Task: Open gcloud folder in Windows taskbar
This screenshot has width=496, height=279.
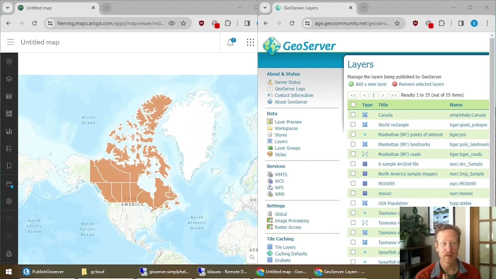Action: pyautogui.click(x=93, y=272)
